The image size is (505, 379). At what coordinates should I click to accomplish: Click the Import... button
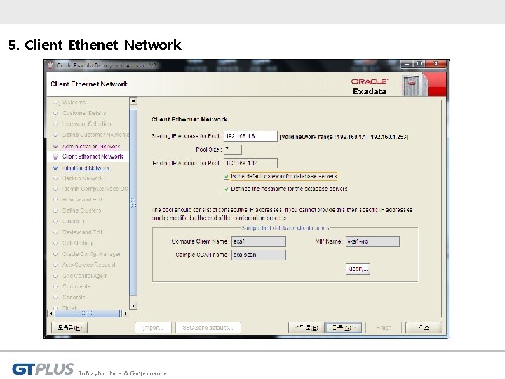coord(153,328)
